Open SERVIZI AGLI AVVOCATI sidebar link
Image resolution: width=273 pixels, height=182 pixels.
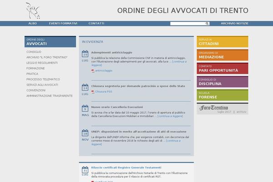[42, 85]
